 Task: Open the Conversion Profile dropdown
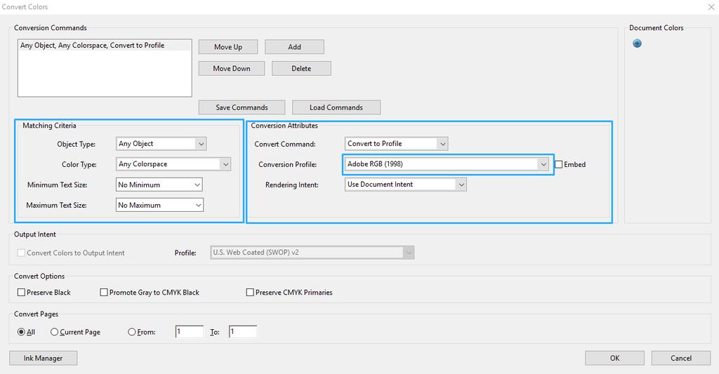coord(447,164)
